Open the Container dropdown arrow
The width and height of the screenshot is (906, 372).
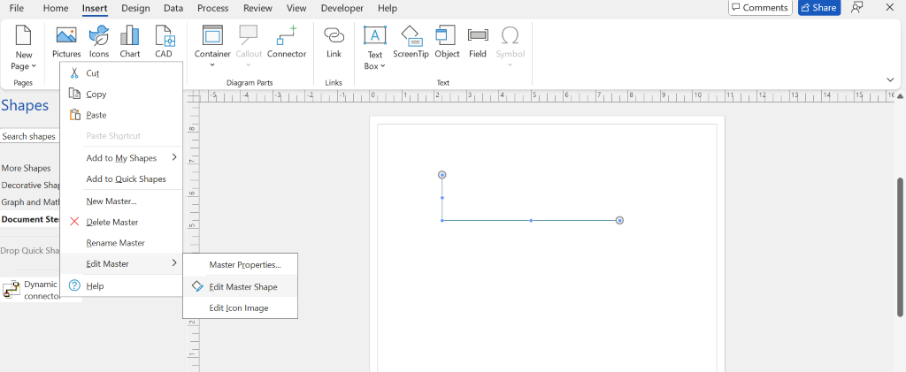click(212, 65)
